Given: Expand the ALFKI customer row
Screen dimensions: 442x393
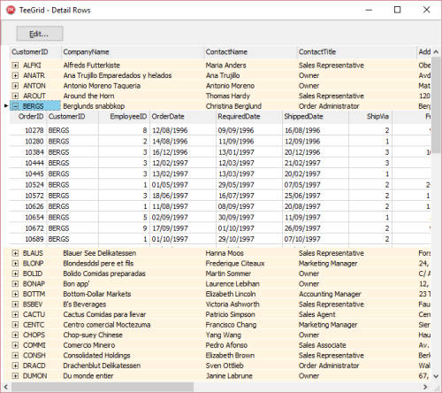Looking at the screenshot, I should click(15, 65).
